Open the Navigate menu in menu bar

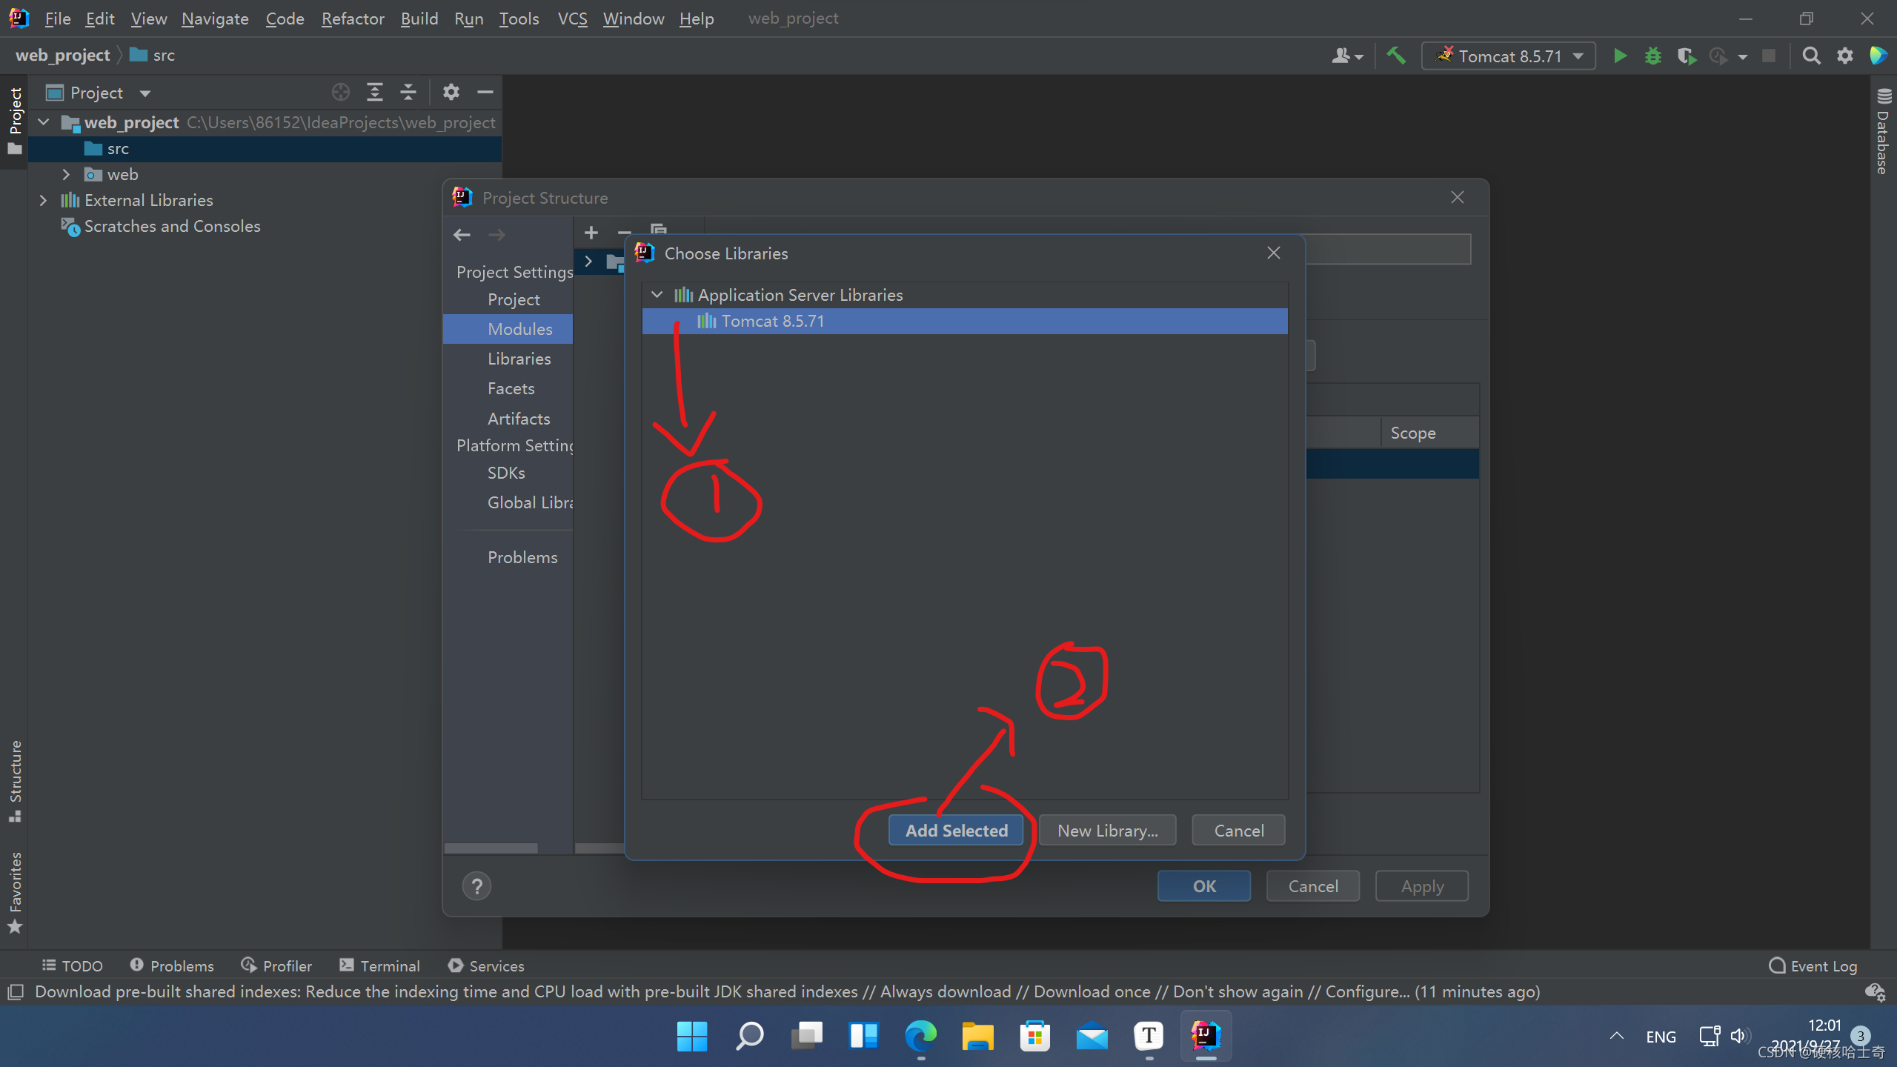click(215, 19)
